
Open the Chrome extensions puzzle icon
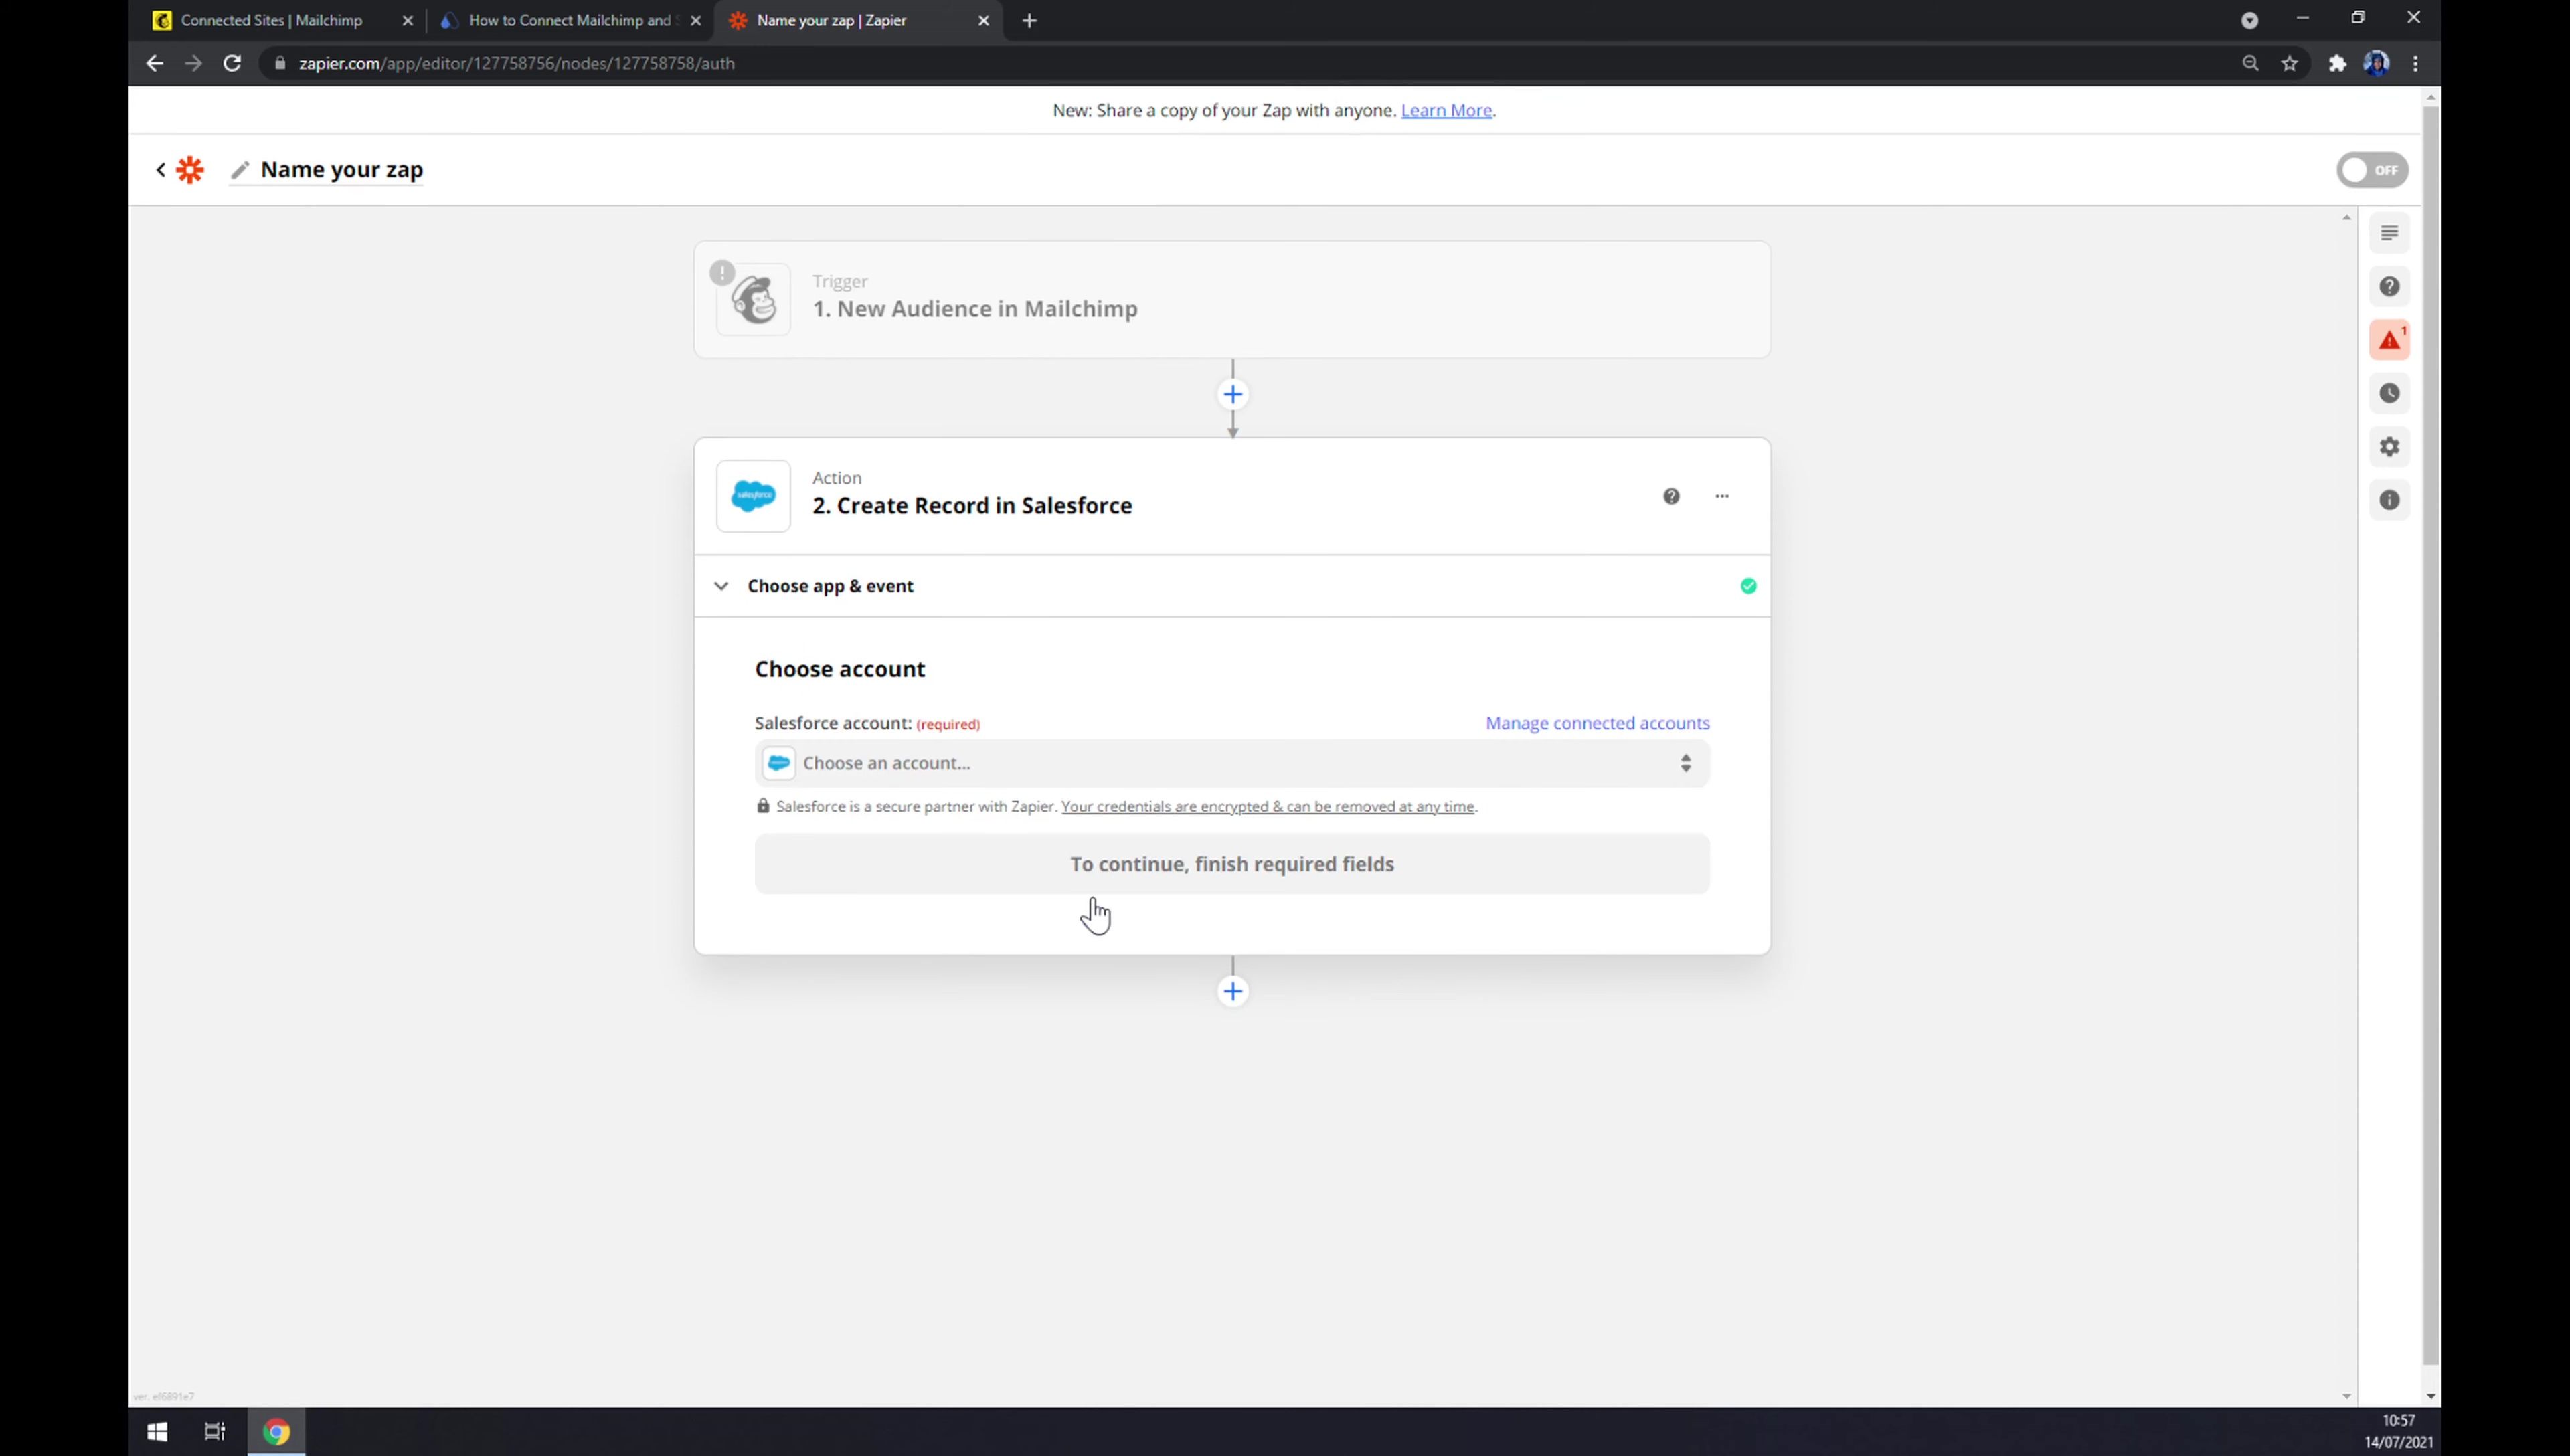click(x=2337, y=63)
